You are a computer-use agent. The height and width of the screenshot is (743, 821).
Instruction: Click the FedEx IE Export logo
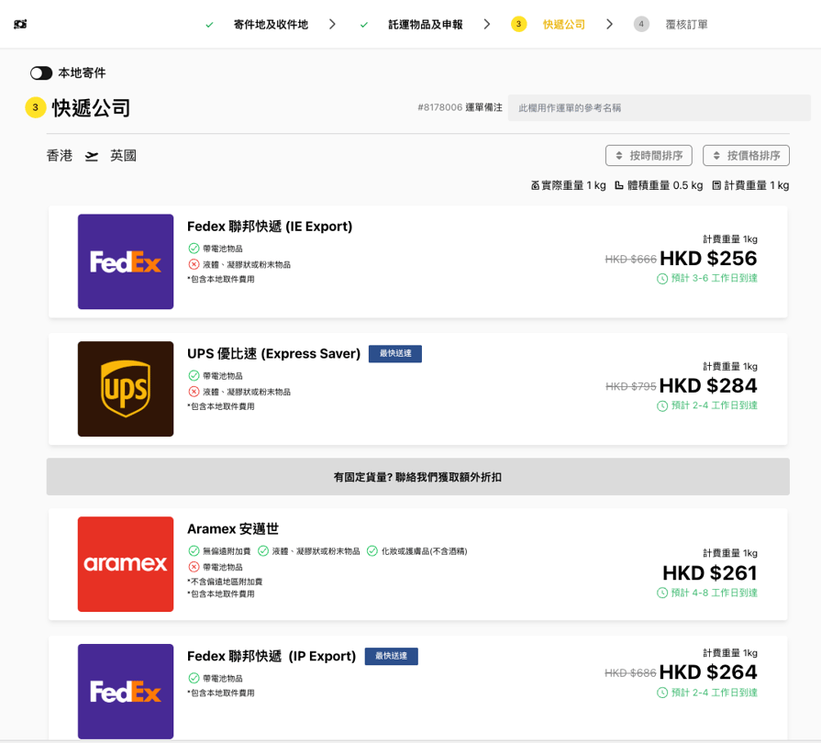pyautogui.click(x=126, y=261)
